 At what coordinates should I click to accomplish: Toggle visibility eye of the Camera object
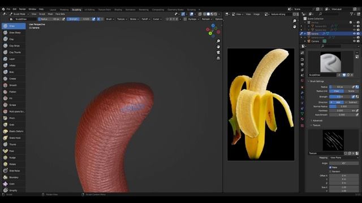[354, 41]
